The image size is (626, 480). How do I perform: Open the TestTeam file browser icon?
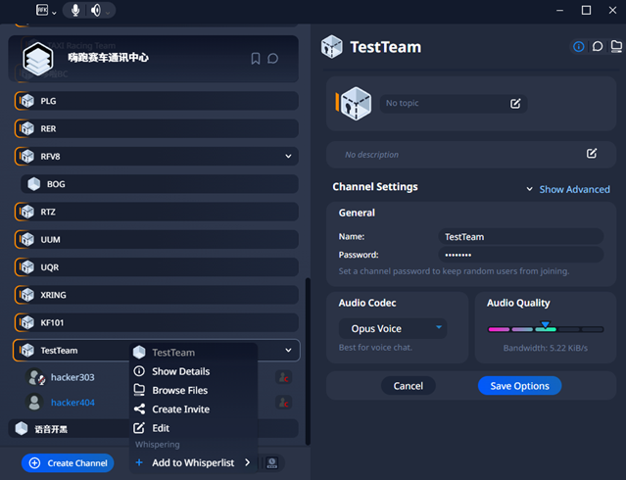coord(615,46)
